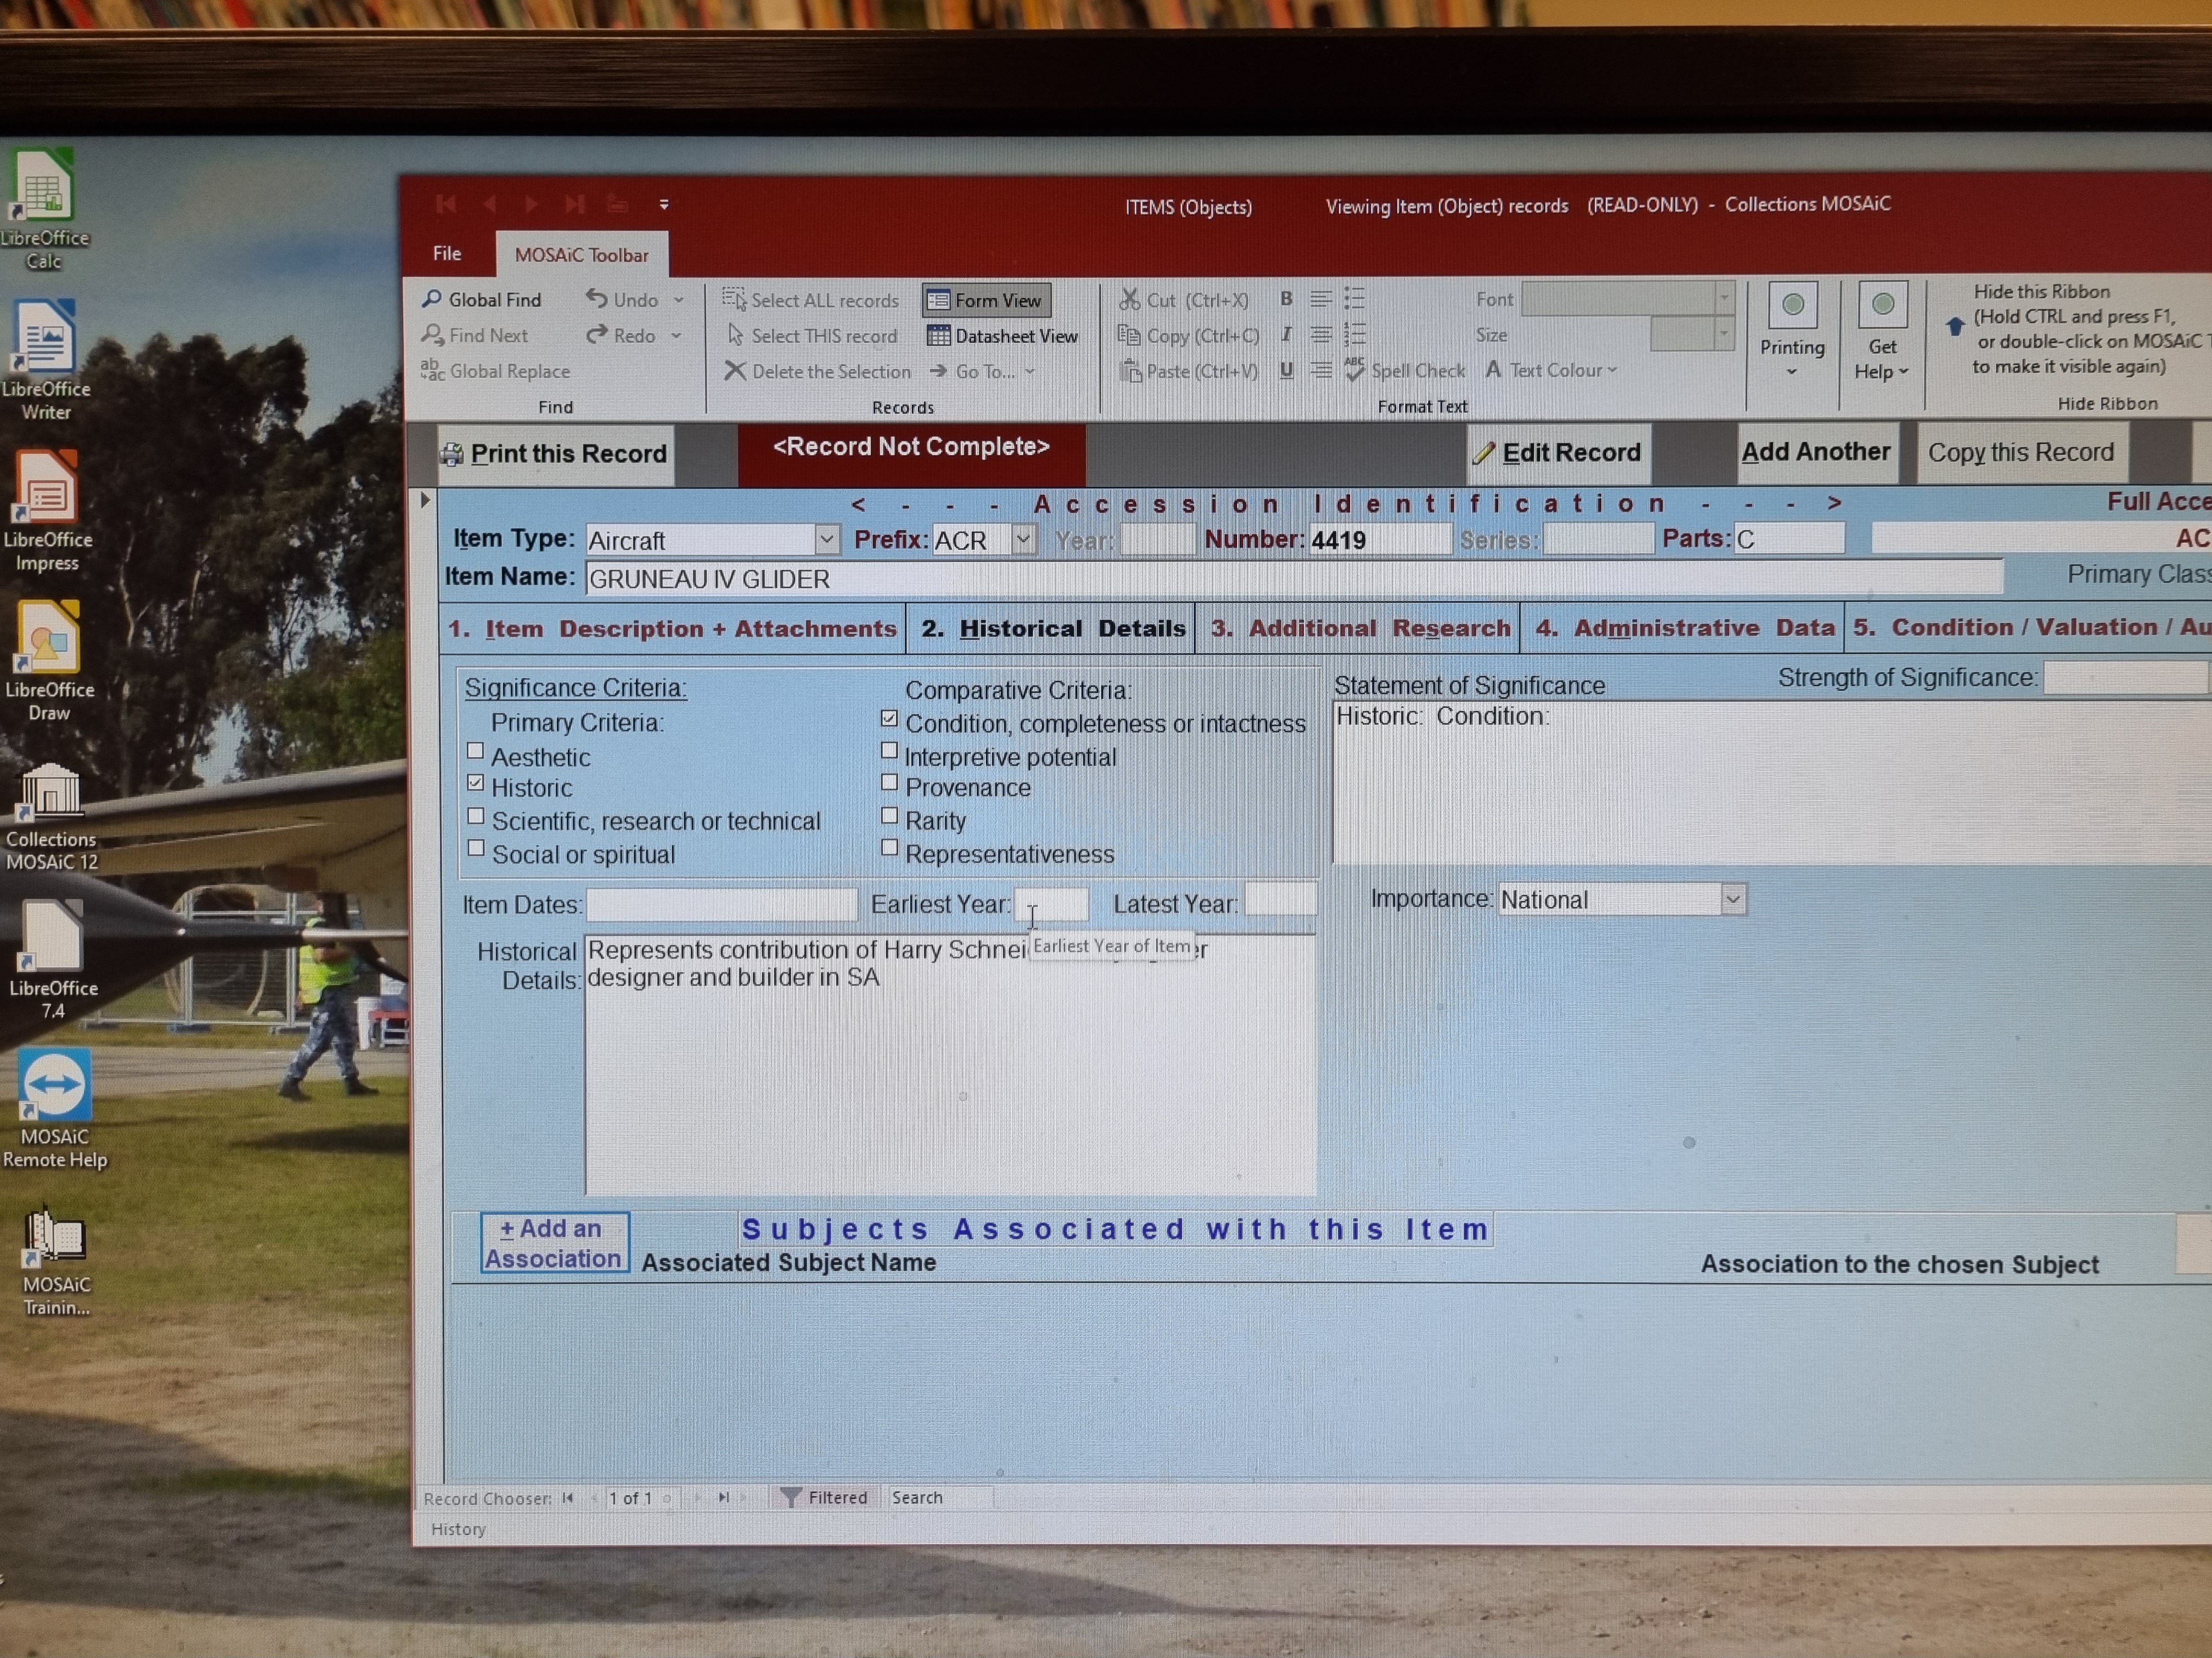Open the Undo history dropdown arrow
2212x1658 pixels.
pos(678,300)
